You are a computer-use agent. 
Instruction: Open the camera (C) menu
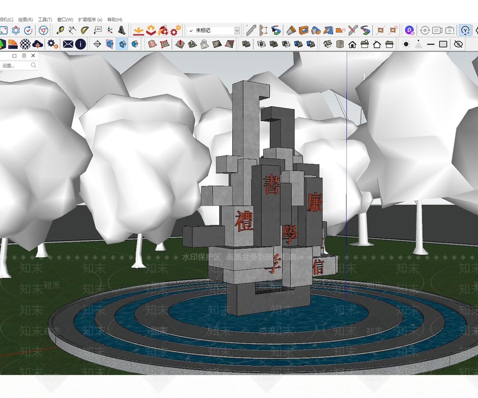click(x=7, y=20)
